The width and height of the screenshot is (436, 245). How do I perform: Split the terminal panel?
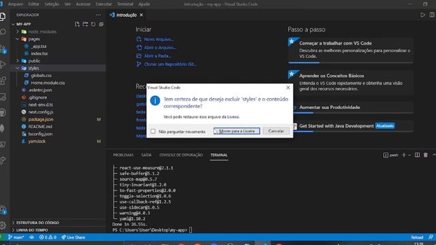point(417,155)
